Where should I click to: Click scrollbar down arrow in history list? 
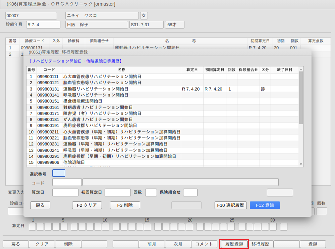301,164
